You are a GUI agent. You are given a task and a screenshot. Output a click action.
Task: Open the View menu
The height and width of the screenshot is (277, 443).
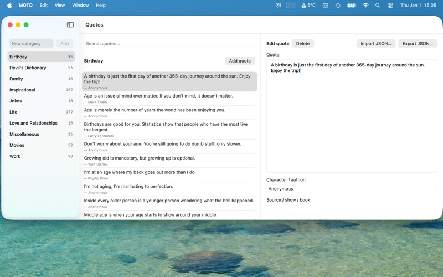60,5
